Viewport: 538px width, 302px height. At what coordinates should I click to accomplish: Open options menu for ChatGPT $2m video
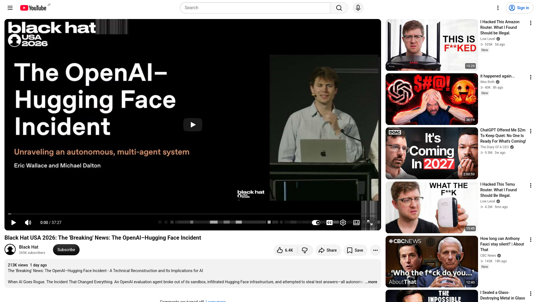(530, 131)
